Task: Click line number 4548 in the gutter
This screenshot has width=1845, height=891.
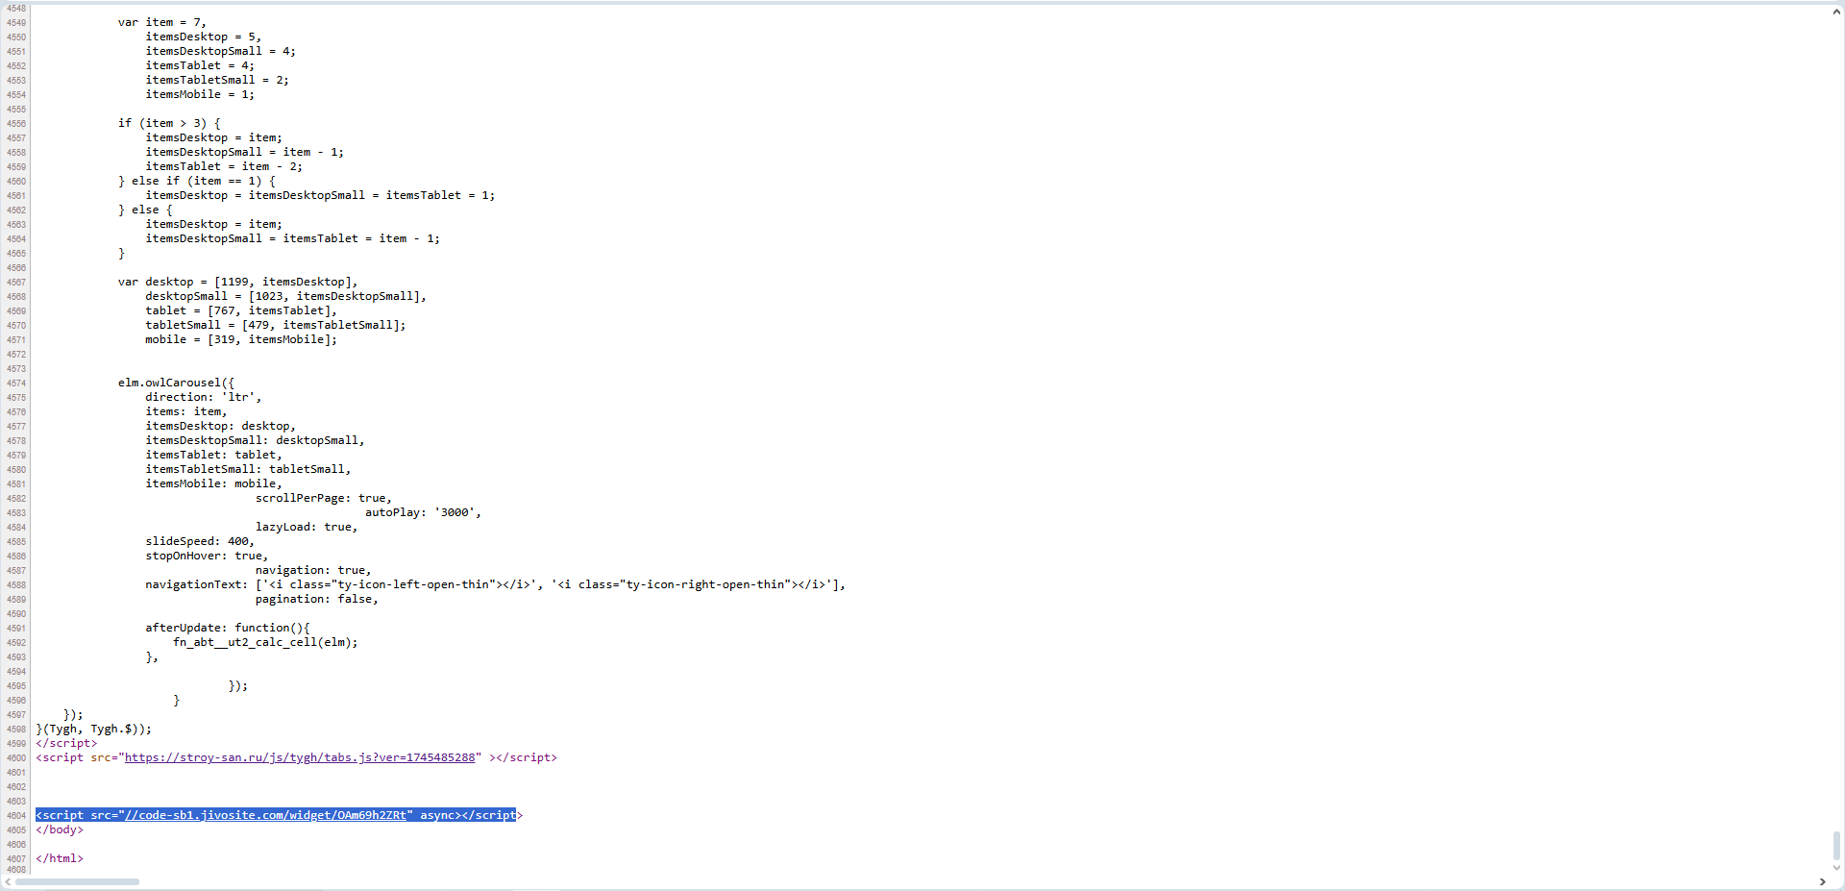Action: pyautogui.click(x=16, y=9)
